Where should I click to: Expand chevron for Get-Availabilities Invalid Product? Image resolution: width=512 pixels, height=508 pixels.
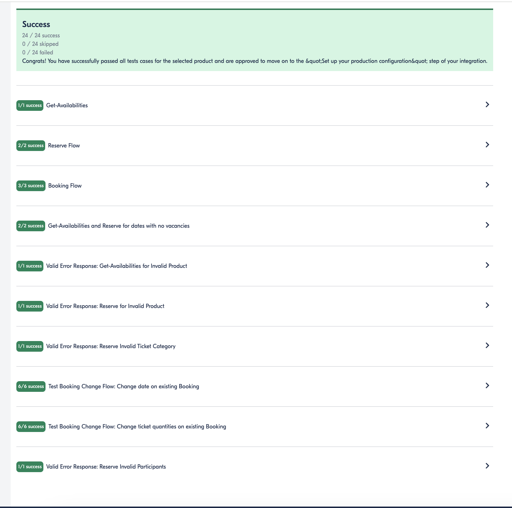coord(487,265)
